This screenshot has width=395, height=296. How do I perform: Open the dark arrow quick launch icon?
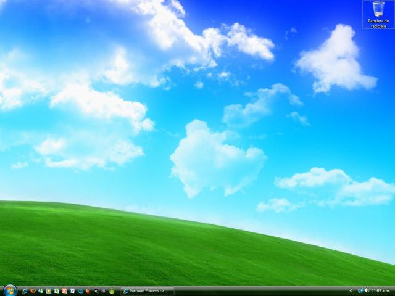96,291
